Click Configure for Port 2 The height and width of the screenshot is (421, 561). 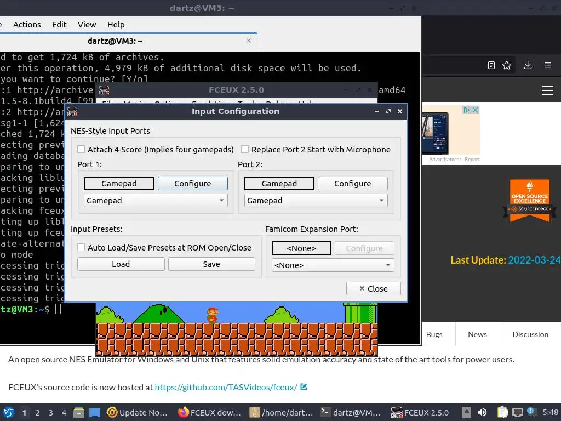click(352, 183)
